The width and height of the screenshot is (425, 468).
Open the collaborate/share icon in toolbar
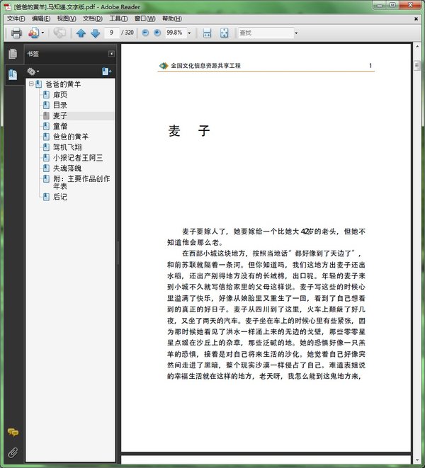tap(33, 33)
